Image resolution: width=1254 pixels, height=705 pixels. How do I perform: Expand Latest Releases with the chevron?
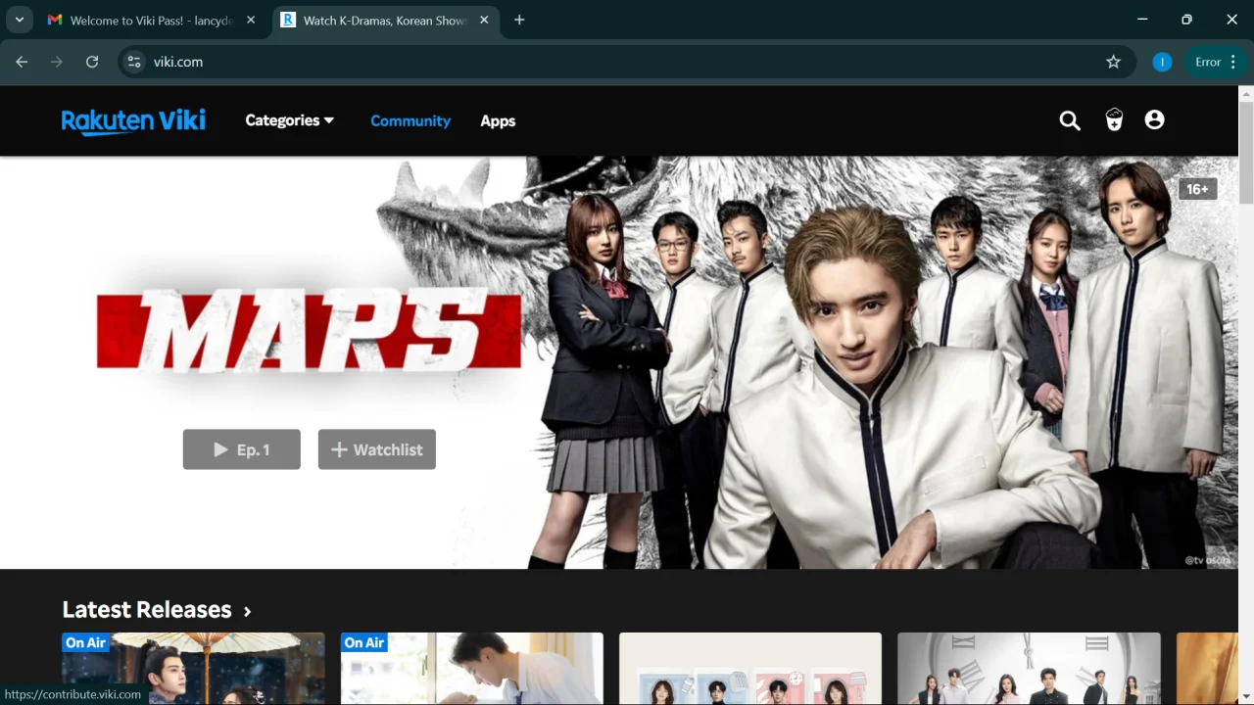247,611
